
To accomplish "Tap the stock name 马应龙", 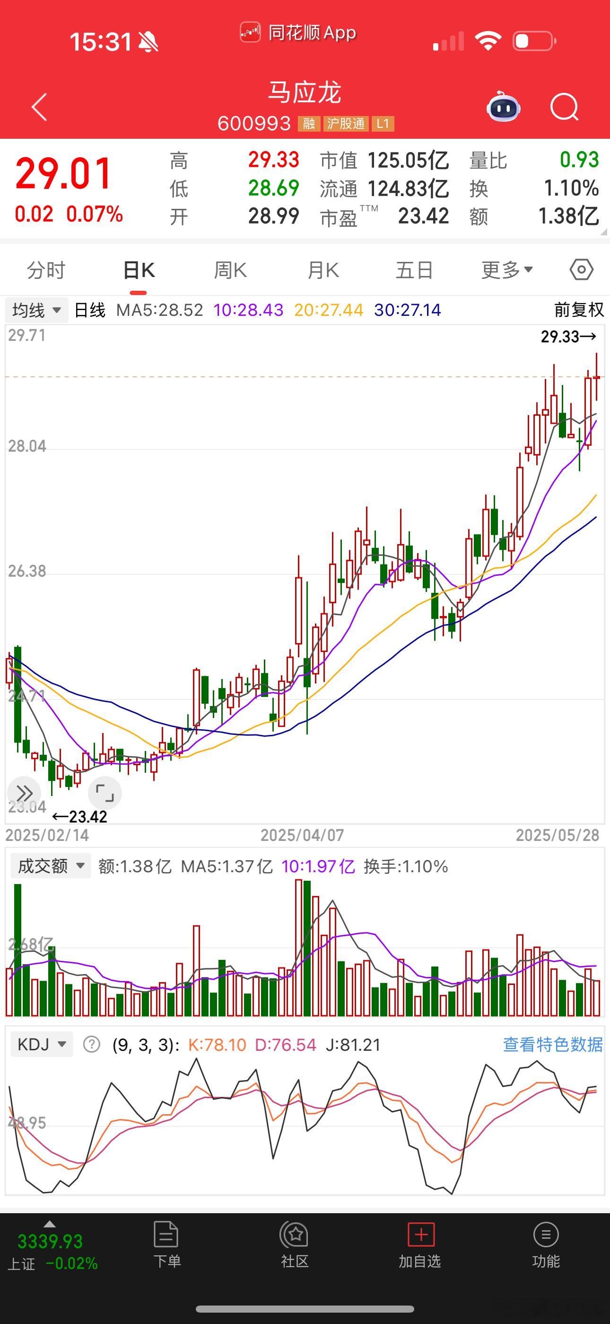I will click(x=305, y=93).
